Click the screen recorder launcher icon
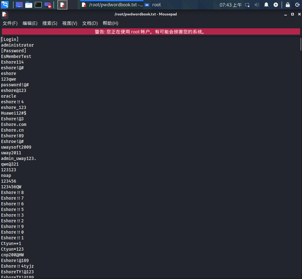The image size is (302, 279). coord(47,5)
